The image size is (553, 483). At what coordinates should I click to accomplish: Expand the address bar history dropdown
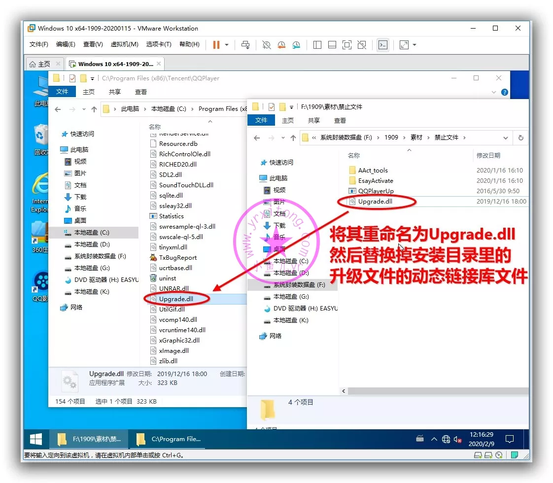tap(505, 138)
